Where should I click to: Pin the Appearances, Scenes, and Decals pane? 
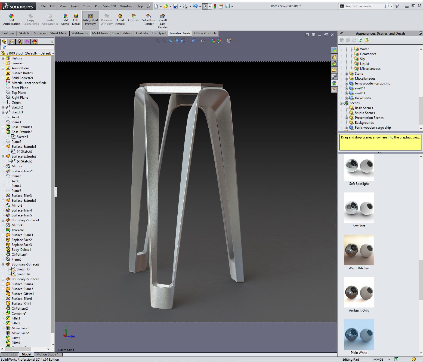[x=420, y=34]
